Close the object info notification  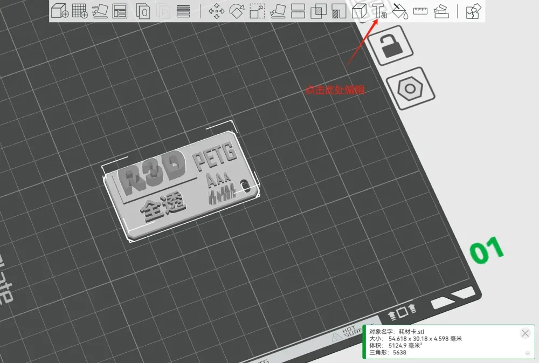[x=525, y=333]
